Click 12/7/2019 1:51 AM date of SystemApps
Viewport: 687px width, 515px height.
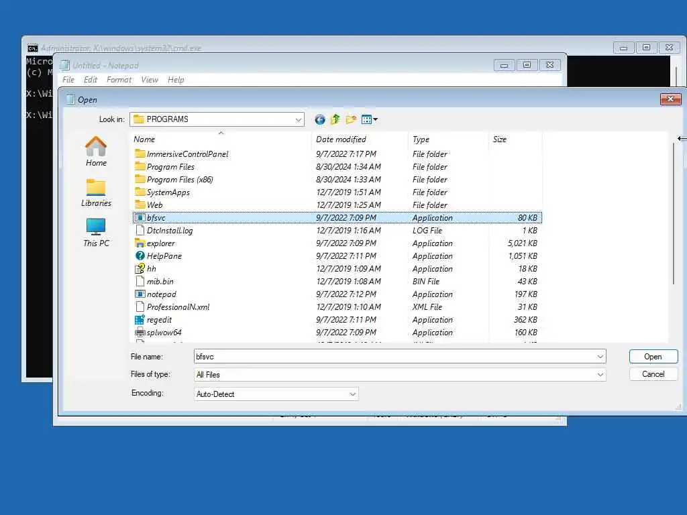(x=348, y=192)
